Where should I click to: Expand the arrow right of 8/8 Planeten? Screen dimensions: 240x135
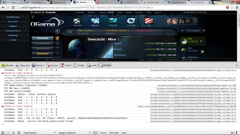tap(204, 31)
